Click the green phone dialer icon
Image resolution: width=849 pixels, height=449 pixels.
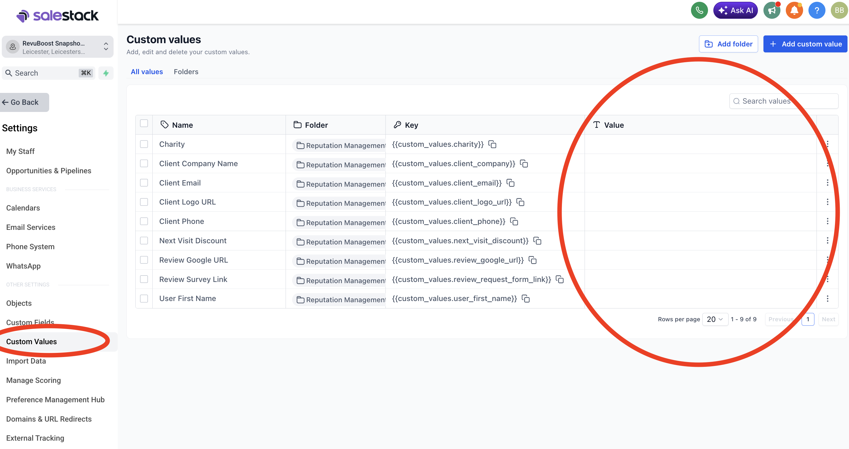click(x=699, y=10)
